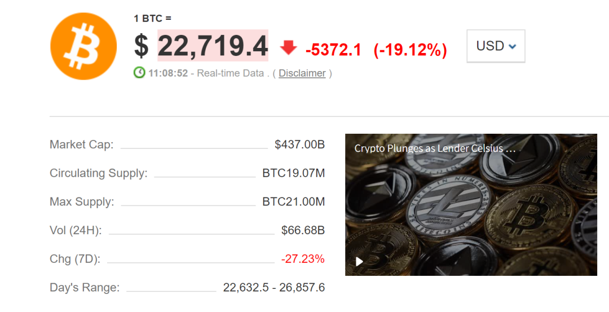
Task: Click the 1 BTC = label
Action: tap(153, 18)
